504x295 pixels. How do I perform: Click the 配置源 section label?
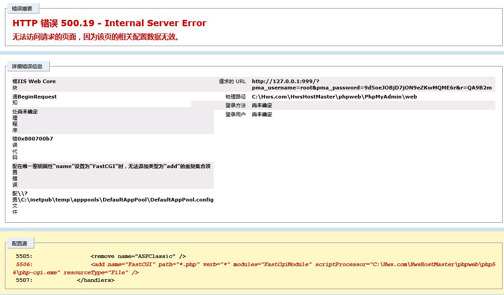tap(19, 243)
